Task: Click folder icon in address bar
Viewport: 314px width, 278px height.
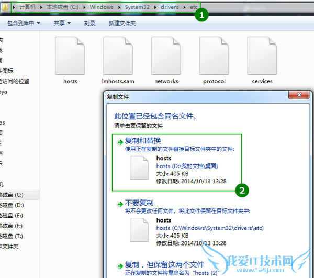Action: 5,7
